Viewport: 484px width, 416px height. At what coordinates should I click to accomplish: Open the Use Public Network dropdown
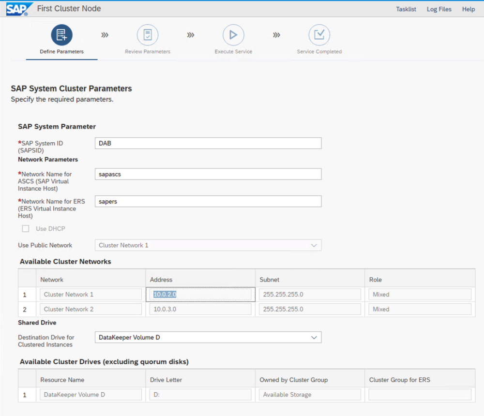coord(208,245)
